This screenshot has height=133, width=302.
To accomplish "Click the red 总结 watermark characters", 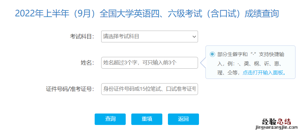I will (x=284, y=122).
